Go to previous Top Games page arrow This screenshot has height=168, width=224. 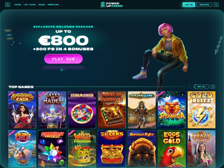click(190, 87)
